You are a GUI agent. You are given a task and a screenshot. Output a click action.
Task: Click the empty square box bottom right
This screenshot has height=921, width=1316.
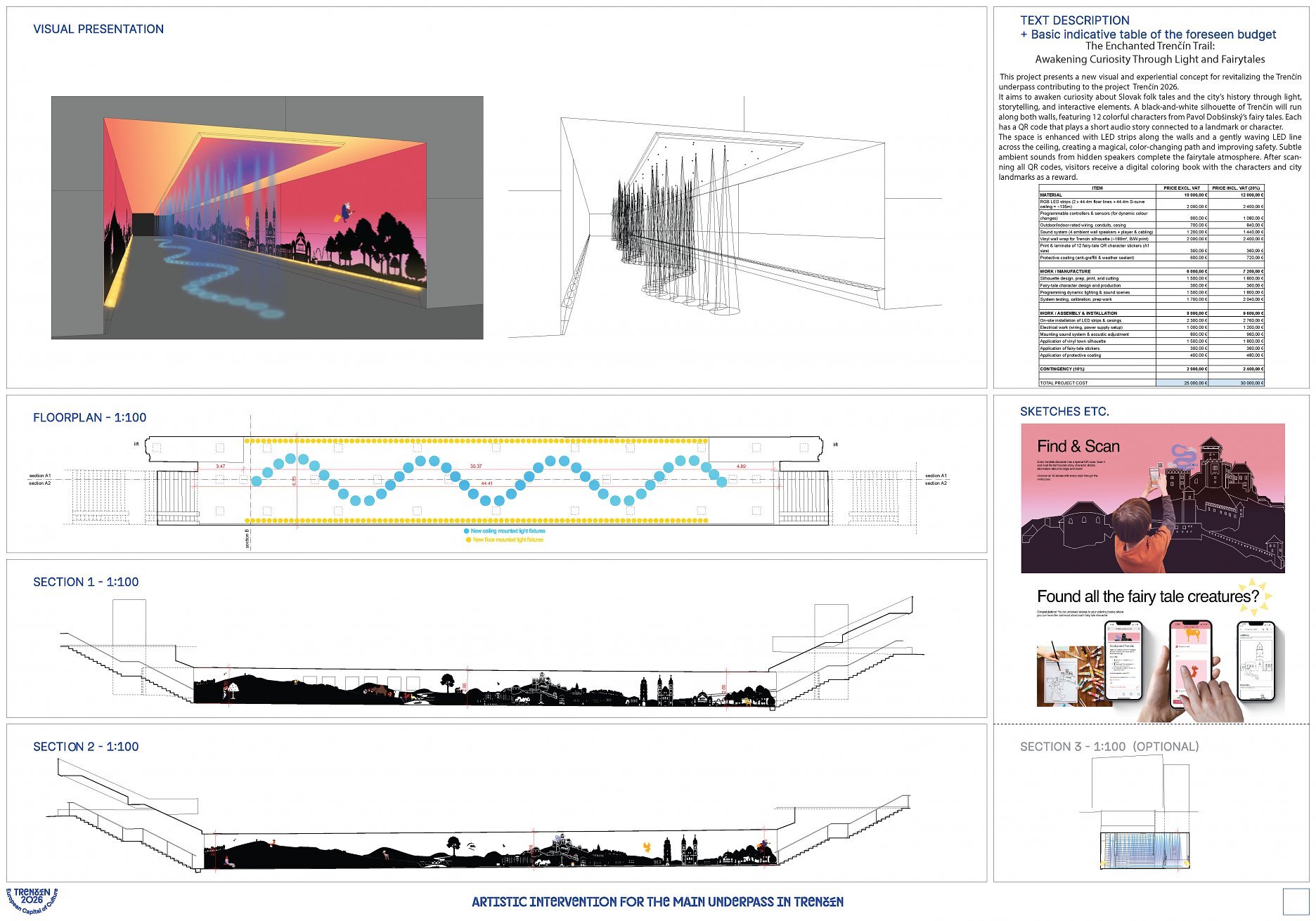coord(1295,901)
